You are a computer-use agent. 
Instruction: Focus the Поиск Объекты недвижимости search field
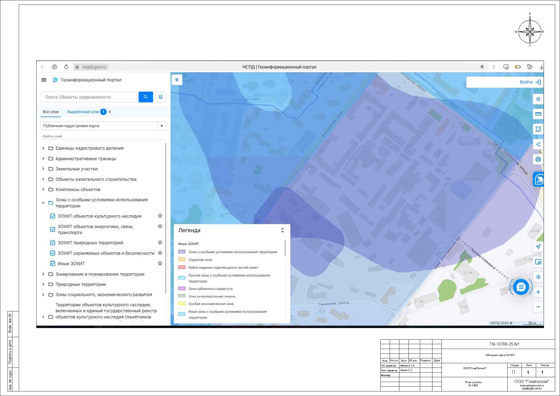pos(89,97)
